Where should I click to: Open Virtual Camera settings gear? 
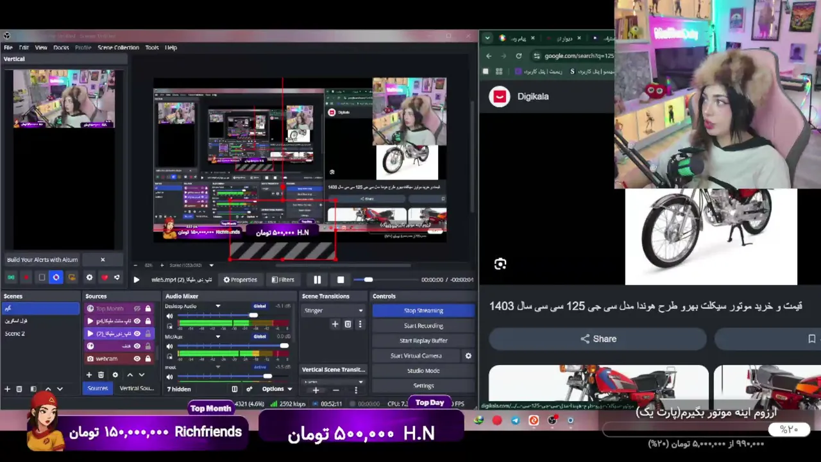[x=468, y=355]
